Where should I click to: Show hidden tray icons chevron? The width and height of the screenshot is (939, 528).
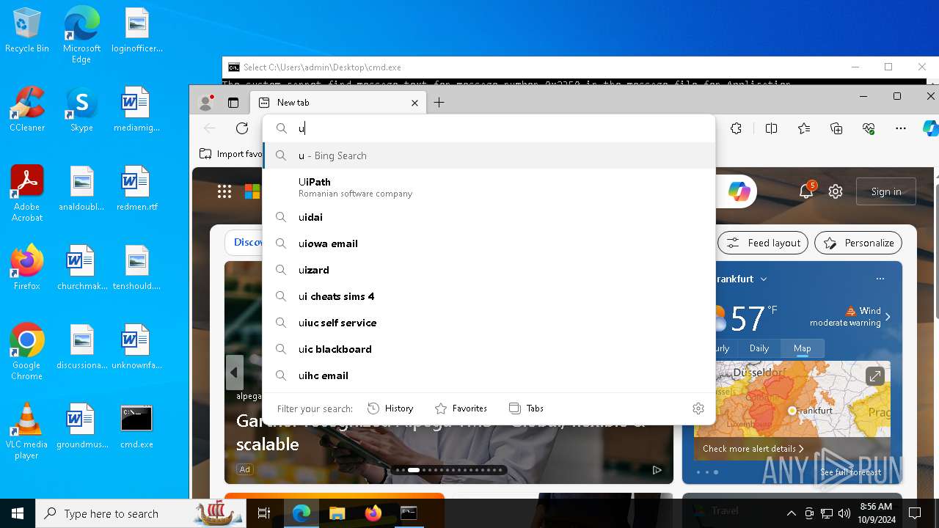pos(791,513)
